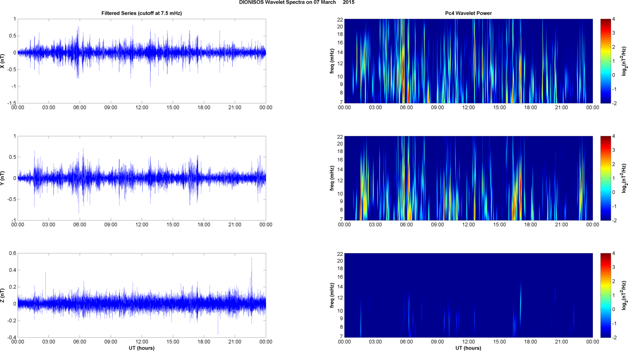The width and height of the screenshot is (628, 351).
Task: Click the 12:00 tick under the X series plot
Action: pyautogui.click(x=142, y=108)
